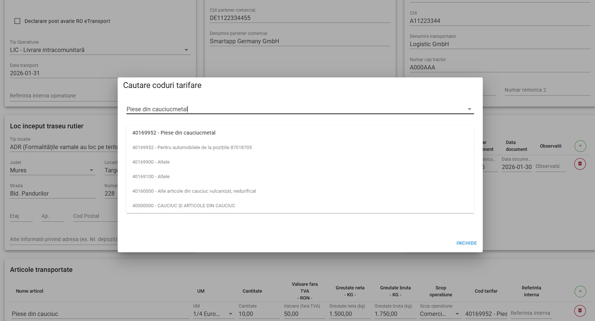Viewport: 595px width, 321px height.
Task: Select 40169952 - Piese din cauciucmetal option
Action: (174, 133)
